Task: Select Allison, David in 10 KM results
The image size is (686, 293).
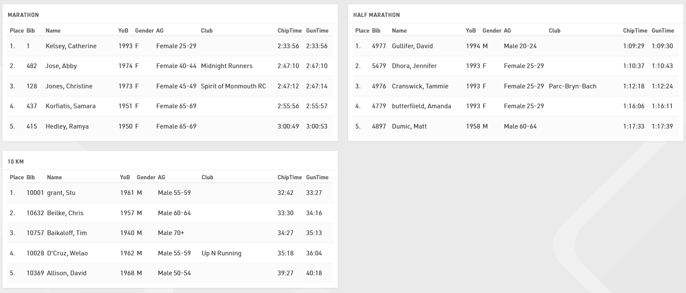Action: point(66,273)
